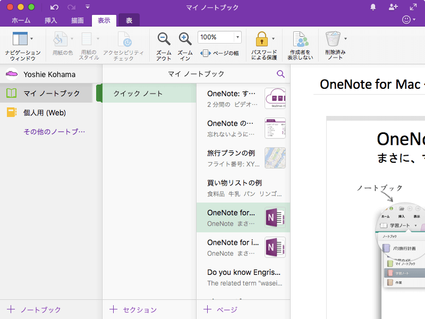Add a new ノートブック

click(x=34, y=309)
